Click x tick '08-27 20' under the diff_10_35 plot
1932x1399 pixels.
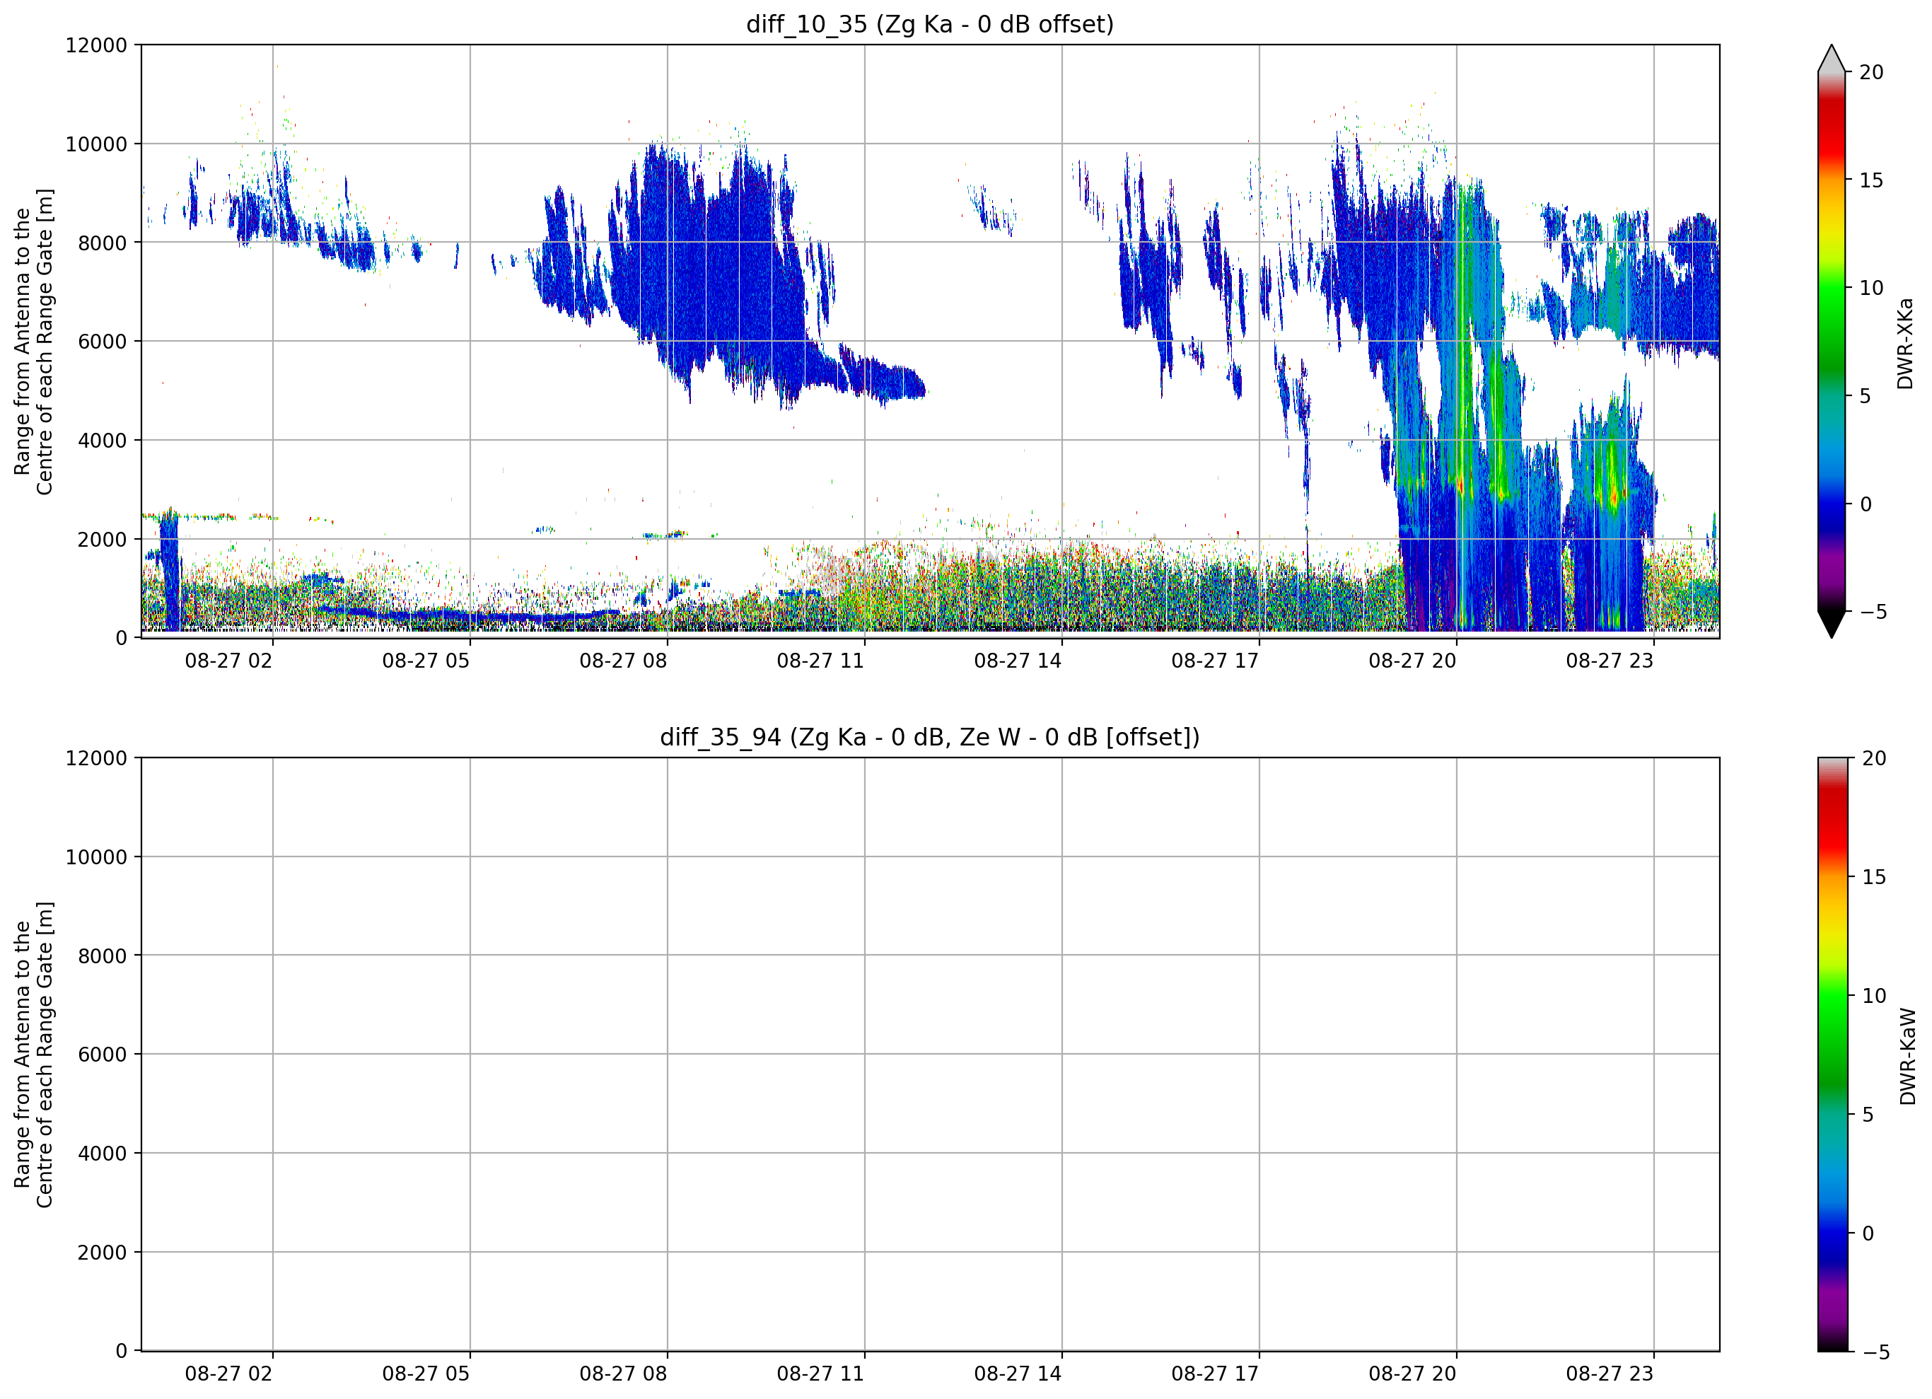point(1412,661)
